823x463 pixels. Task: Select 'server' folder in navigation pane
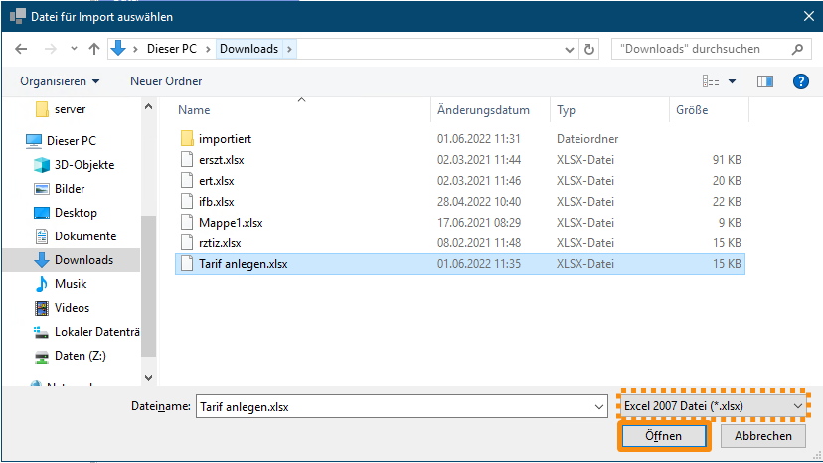pos(70,109)
